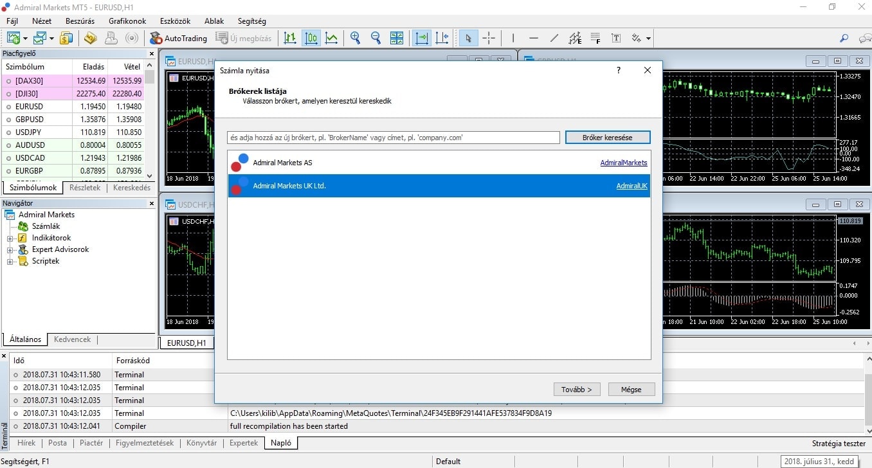This screenshot has height=468, width=872.
Task: Open the Nézet menu
Action: click(42, 21)
